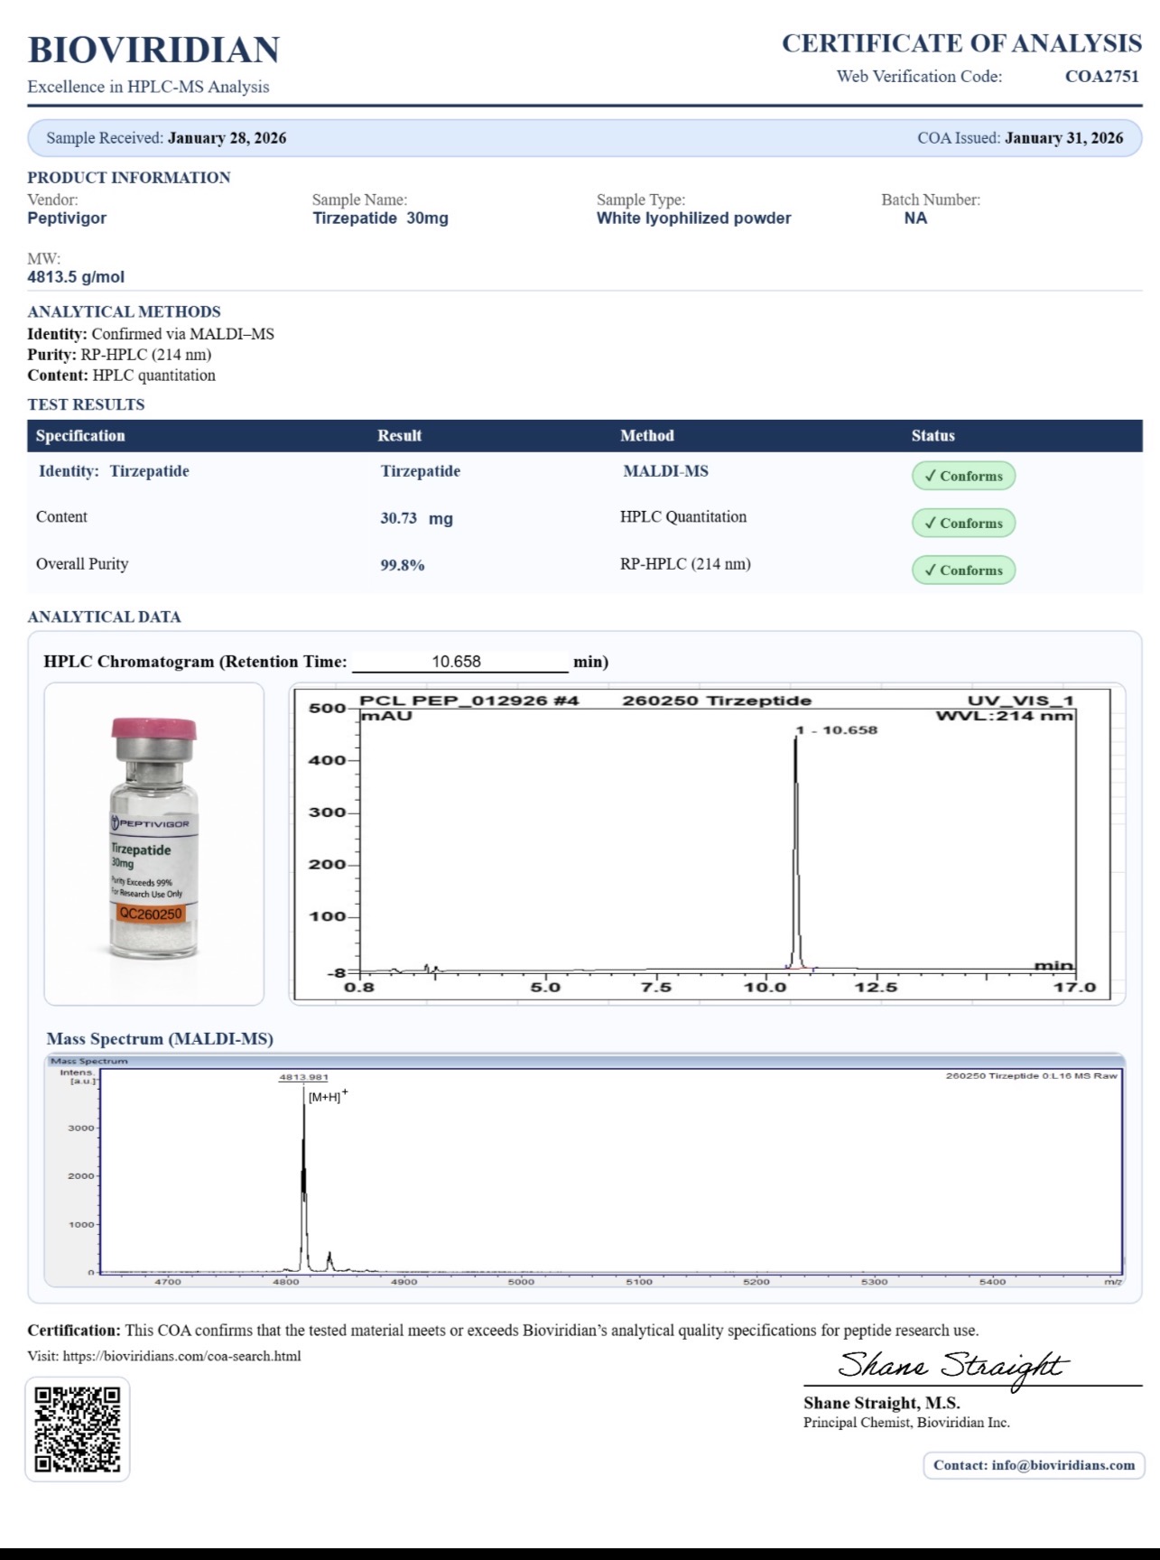1160x1560 pixels.
Task: Select the Status column header
Action: 933,435
